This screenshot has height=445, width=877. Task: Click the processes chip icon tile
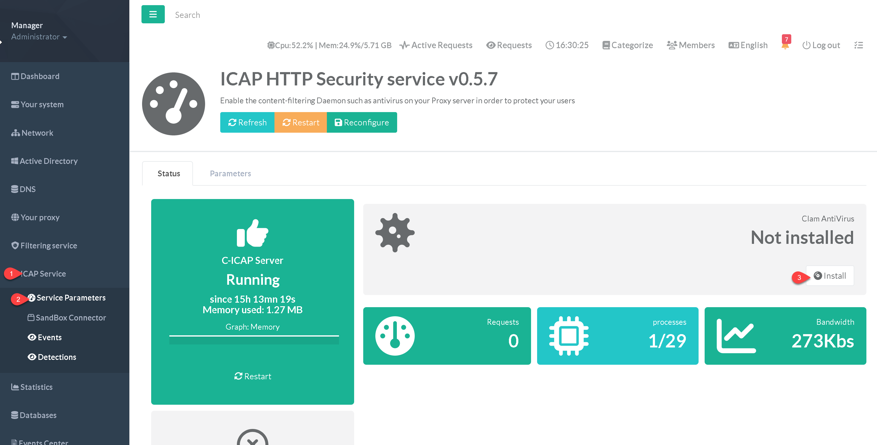(x=569, y=336)
